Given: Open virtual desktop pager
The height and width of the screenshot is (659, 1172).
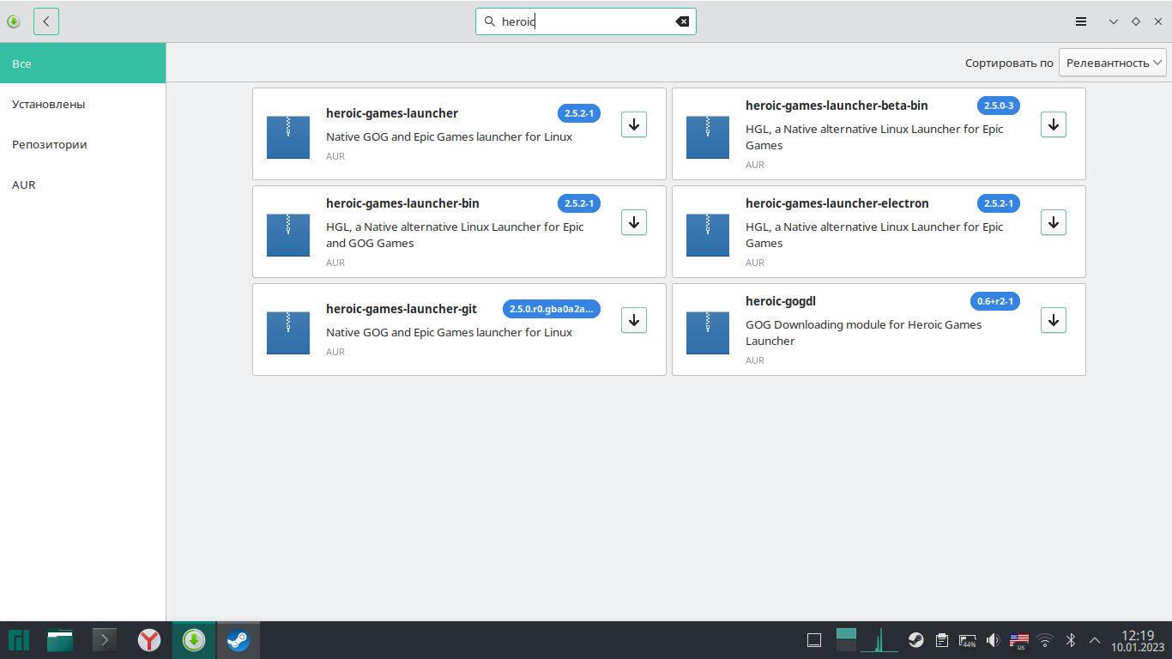Looking at the screenshot, I should pos(847,640).
